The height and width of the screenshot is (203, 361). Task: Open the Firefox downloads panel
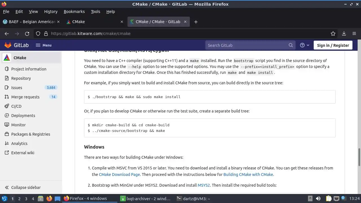(344, 34)
